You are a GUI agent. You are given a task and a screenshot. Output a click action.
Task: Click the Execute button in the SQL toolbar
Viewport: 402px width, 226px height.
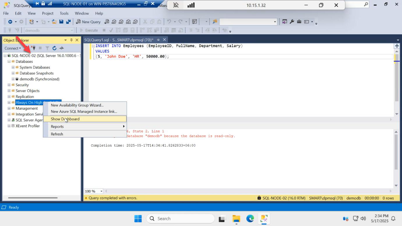click(89, 30)
